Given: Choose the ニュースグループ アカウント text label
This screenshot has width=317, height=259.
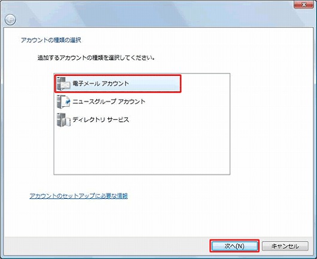Looking at the screenshot, I should 109,101.
